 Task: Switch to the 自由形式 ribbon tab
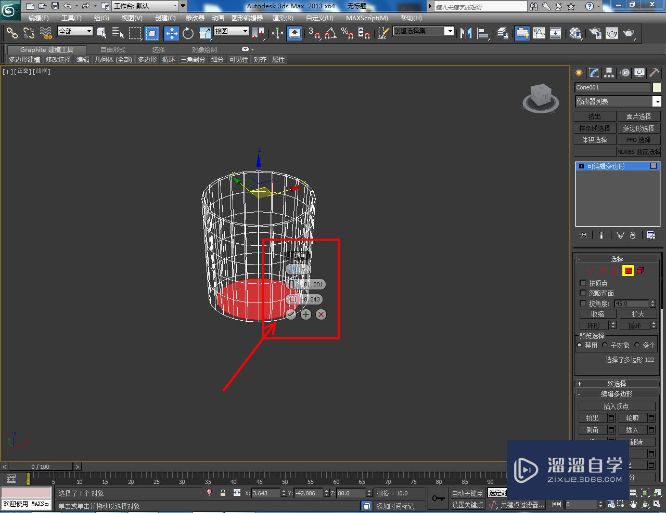(113, 49)
